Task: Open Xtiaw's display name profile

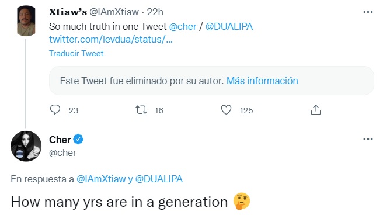Action: (x=68, y=12)
